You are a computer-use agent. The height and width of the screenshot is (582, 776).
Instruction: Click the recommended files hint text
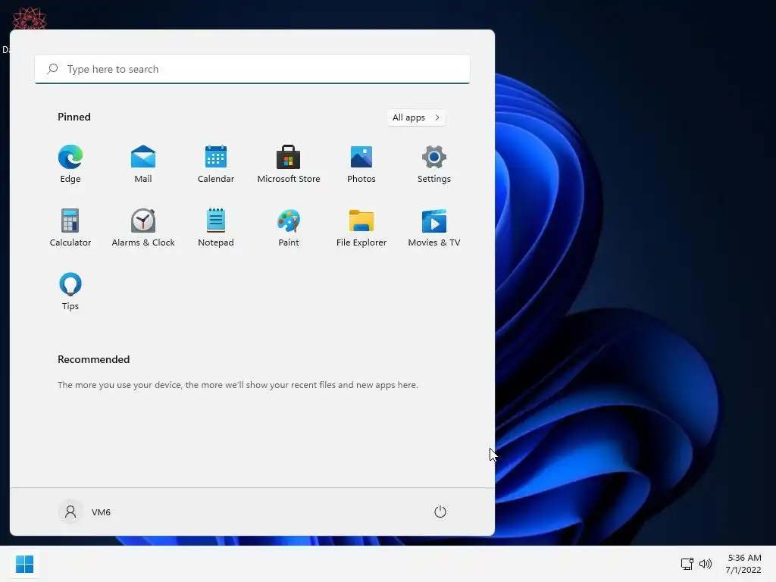pyautogui.click(x=237, y=384)
